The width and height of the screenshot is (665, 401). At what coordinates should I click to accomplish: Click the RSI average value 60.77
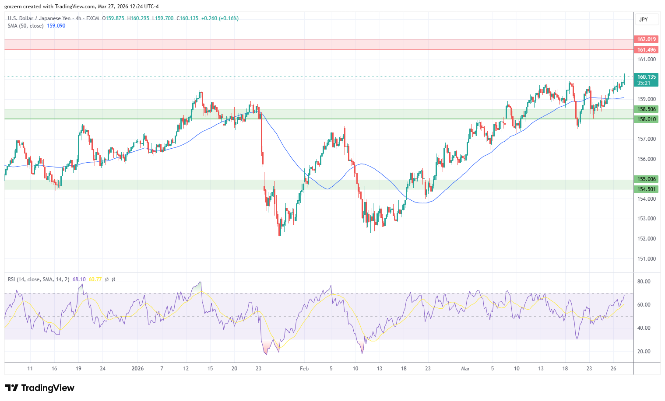tap(95, 279)
